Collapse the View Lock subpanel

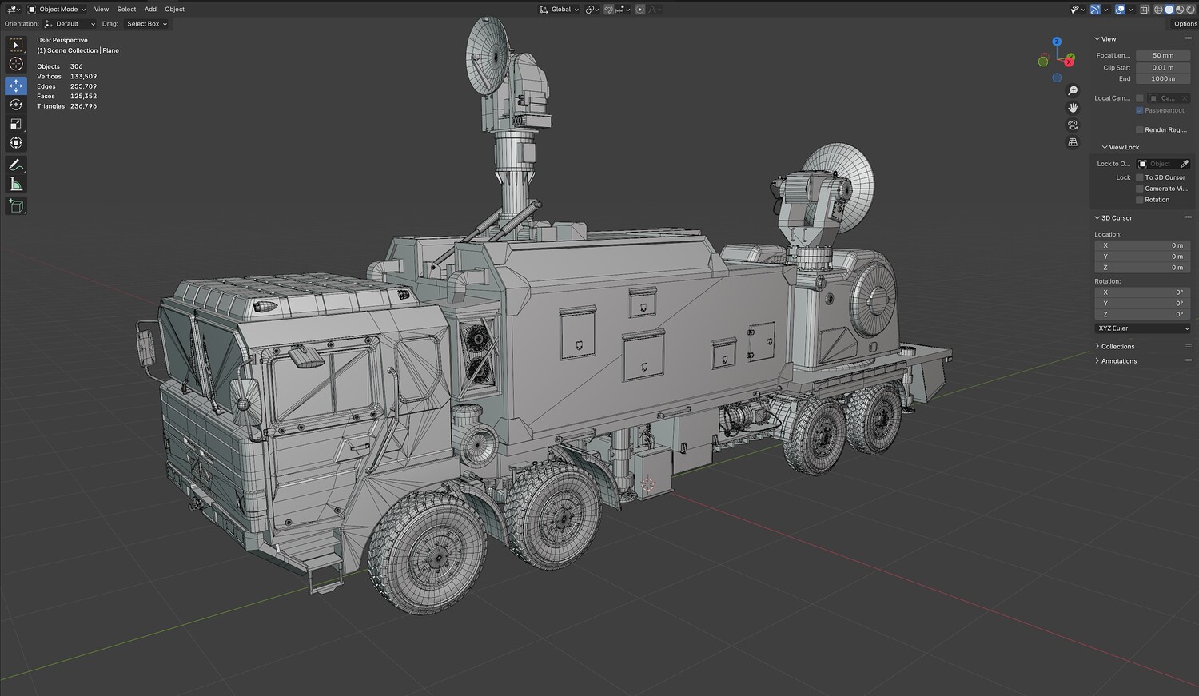tap(1121, 147)
